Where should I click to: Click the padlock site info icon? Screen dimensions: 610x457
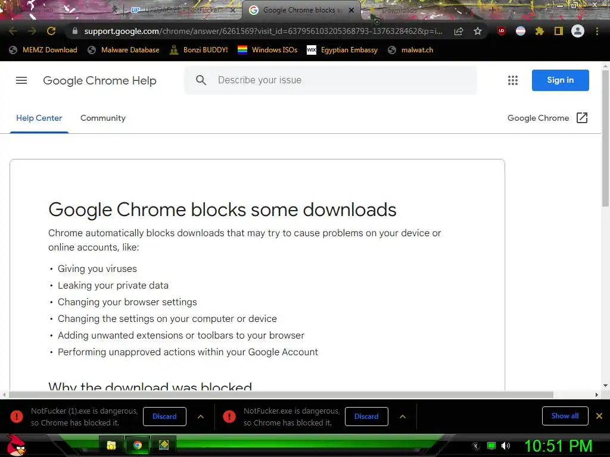(75, 31)
